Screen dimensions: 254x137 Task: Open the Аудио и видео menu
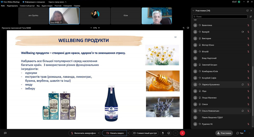pos(47,6)
